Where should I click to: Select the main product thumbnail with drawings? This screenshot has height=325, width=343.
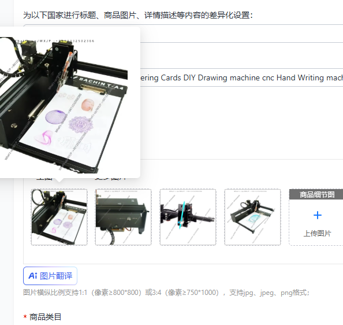click(x=59, y=217)
